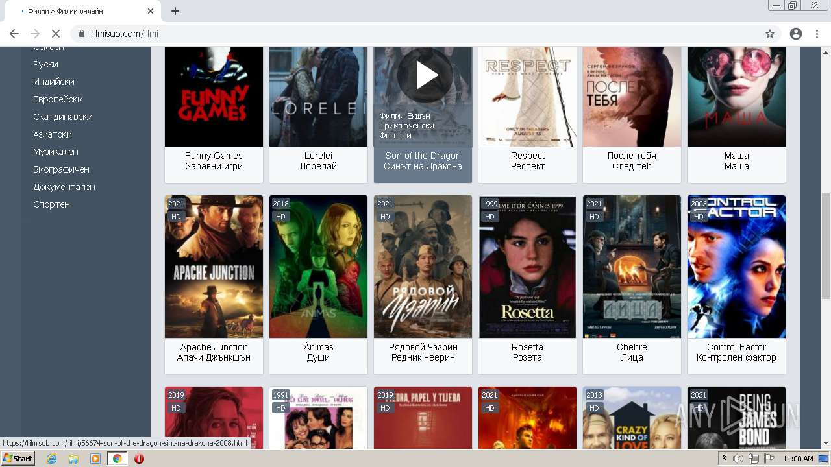Click the Respect Респект title
Image resolution: width=831 pixels, height=467 pixels.
click(x=527, y=161)
